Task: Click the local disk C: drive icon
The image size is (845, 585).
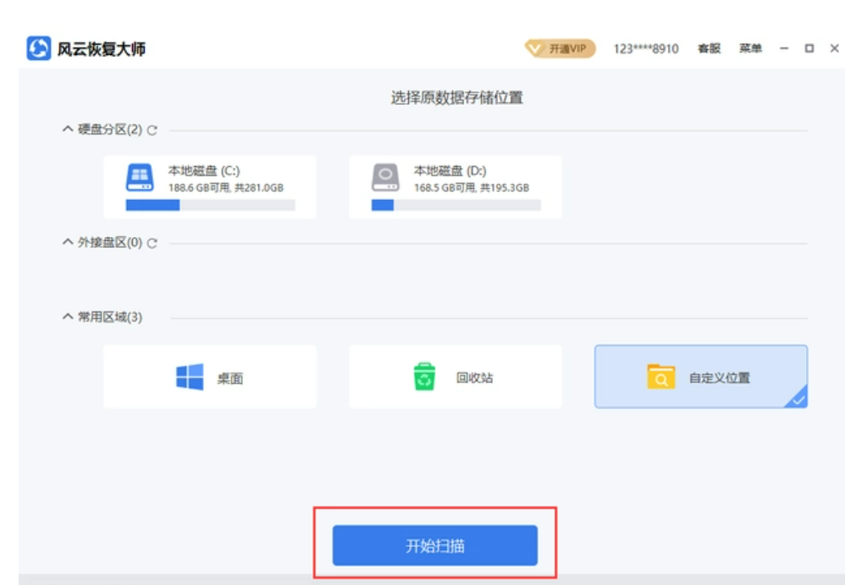Action: coord(139,177)
